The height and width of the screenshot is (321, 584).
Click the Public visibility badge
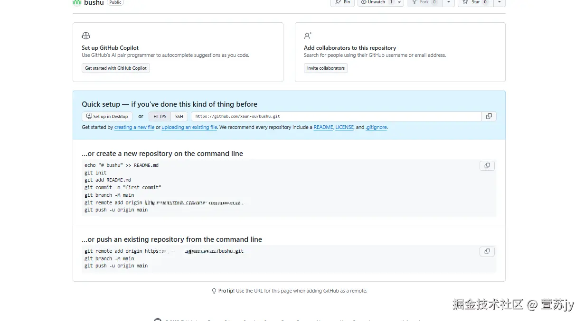click(x=115, y=2)
